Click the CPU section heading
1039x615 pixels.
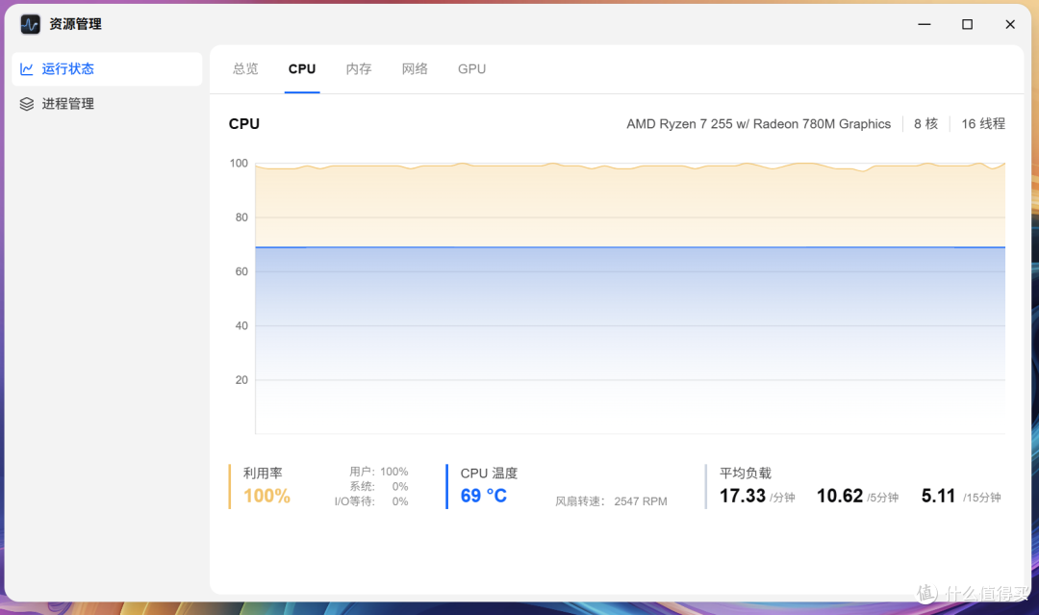pyautogui.click(x=243, y=124)
